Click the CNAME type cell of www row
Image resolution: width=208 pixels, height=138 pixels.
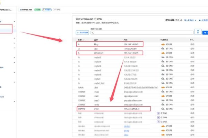click(81, 109)
